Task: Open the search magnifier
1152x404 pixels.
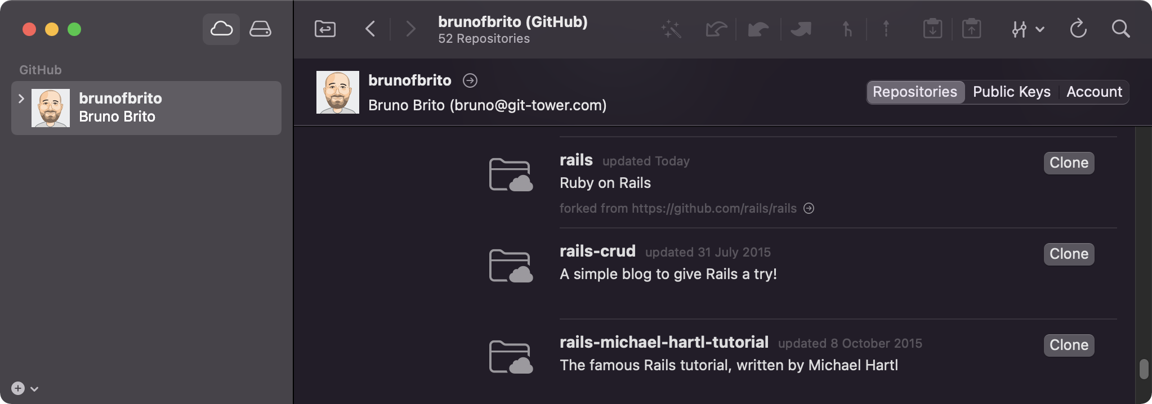Action: 1120,29
